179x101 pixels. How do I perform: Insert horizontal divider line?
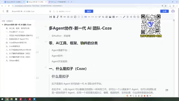coord(89,17)
